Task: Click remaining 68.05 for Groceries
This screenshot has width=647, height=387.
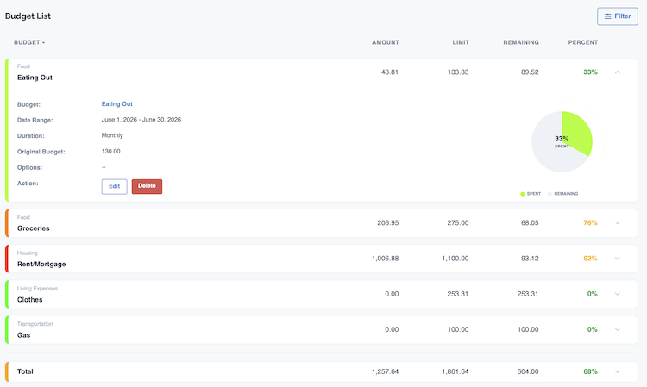Action: click(530, 223)
